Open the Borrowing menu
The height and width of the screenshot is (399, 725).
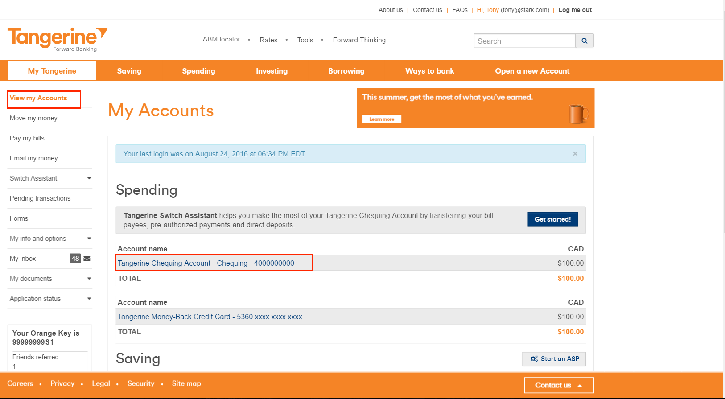346,71
